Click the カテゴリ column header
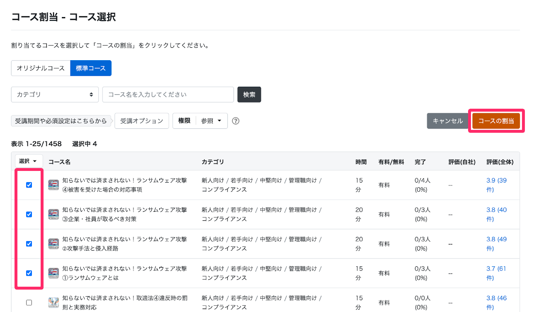The height and width of the screenshot is (312, 534). pos(213,162)
